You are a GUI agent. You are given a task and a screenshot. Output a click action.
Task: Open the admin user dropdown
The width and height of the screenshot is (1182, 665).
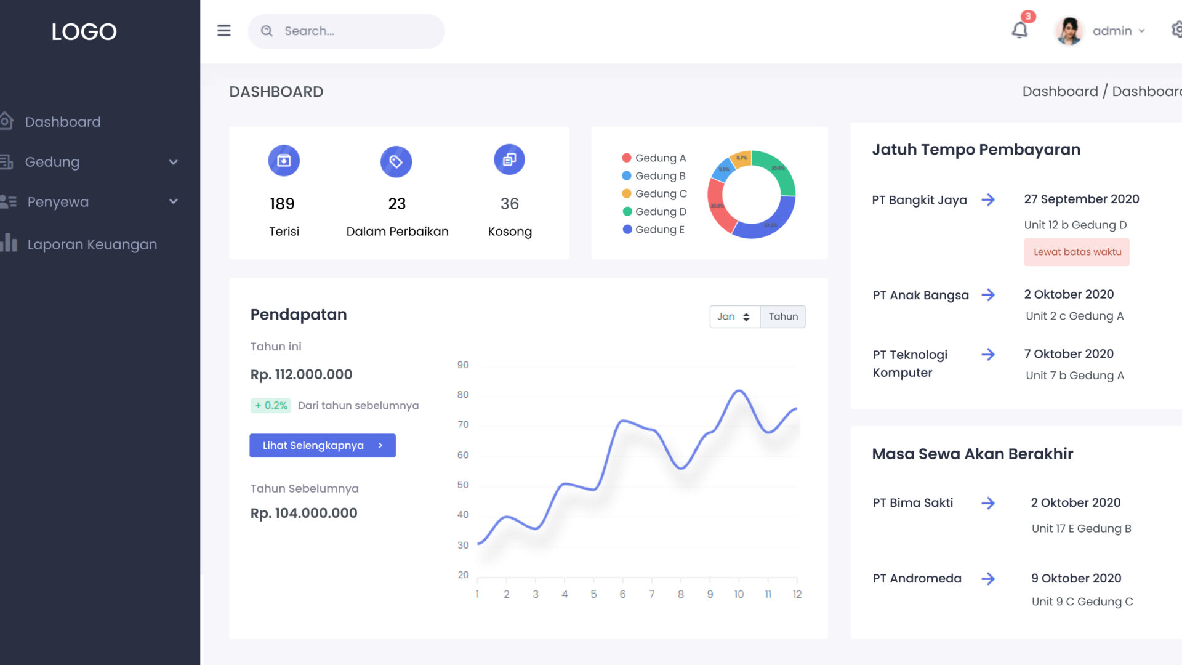click(x=1118, y=31)
